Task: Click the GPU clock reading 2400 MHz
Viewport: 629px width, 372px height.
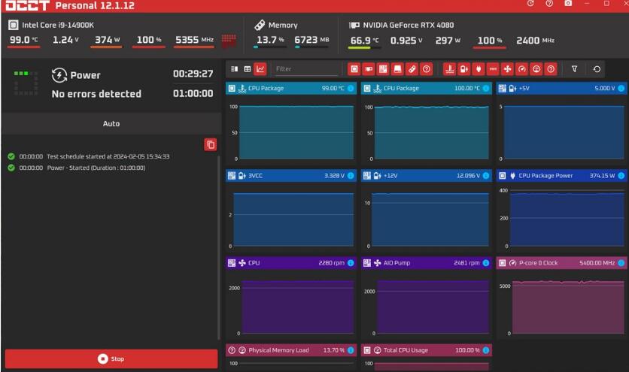Action: coord(535,41)
